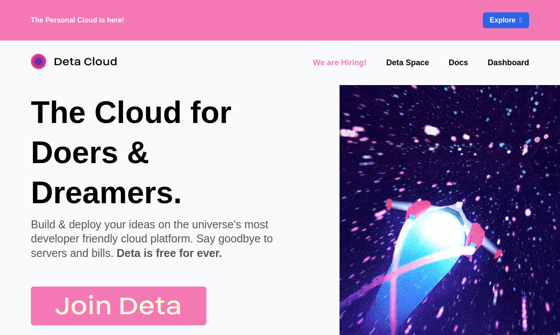Go to Docs in the navigation
Screen dimensions: 560x335
tap(458, 63)
